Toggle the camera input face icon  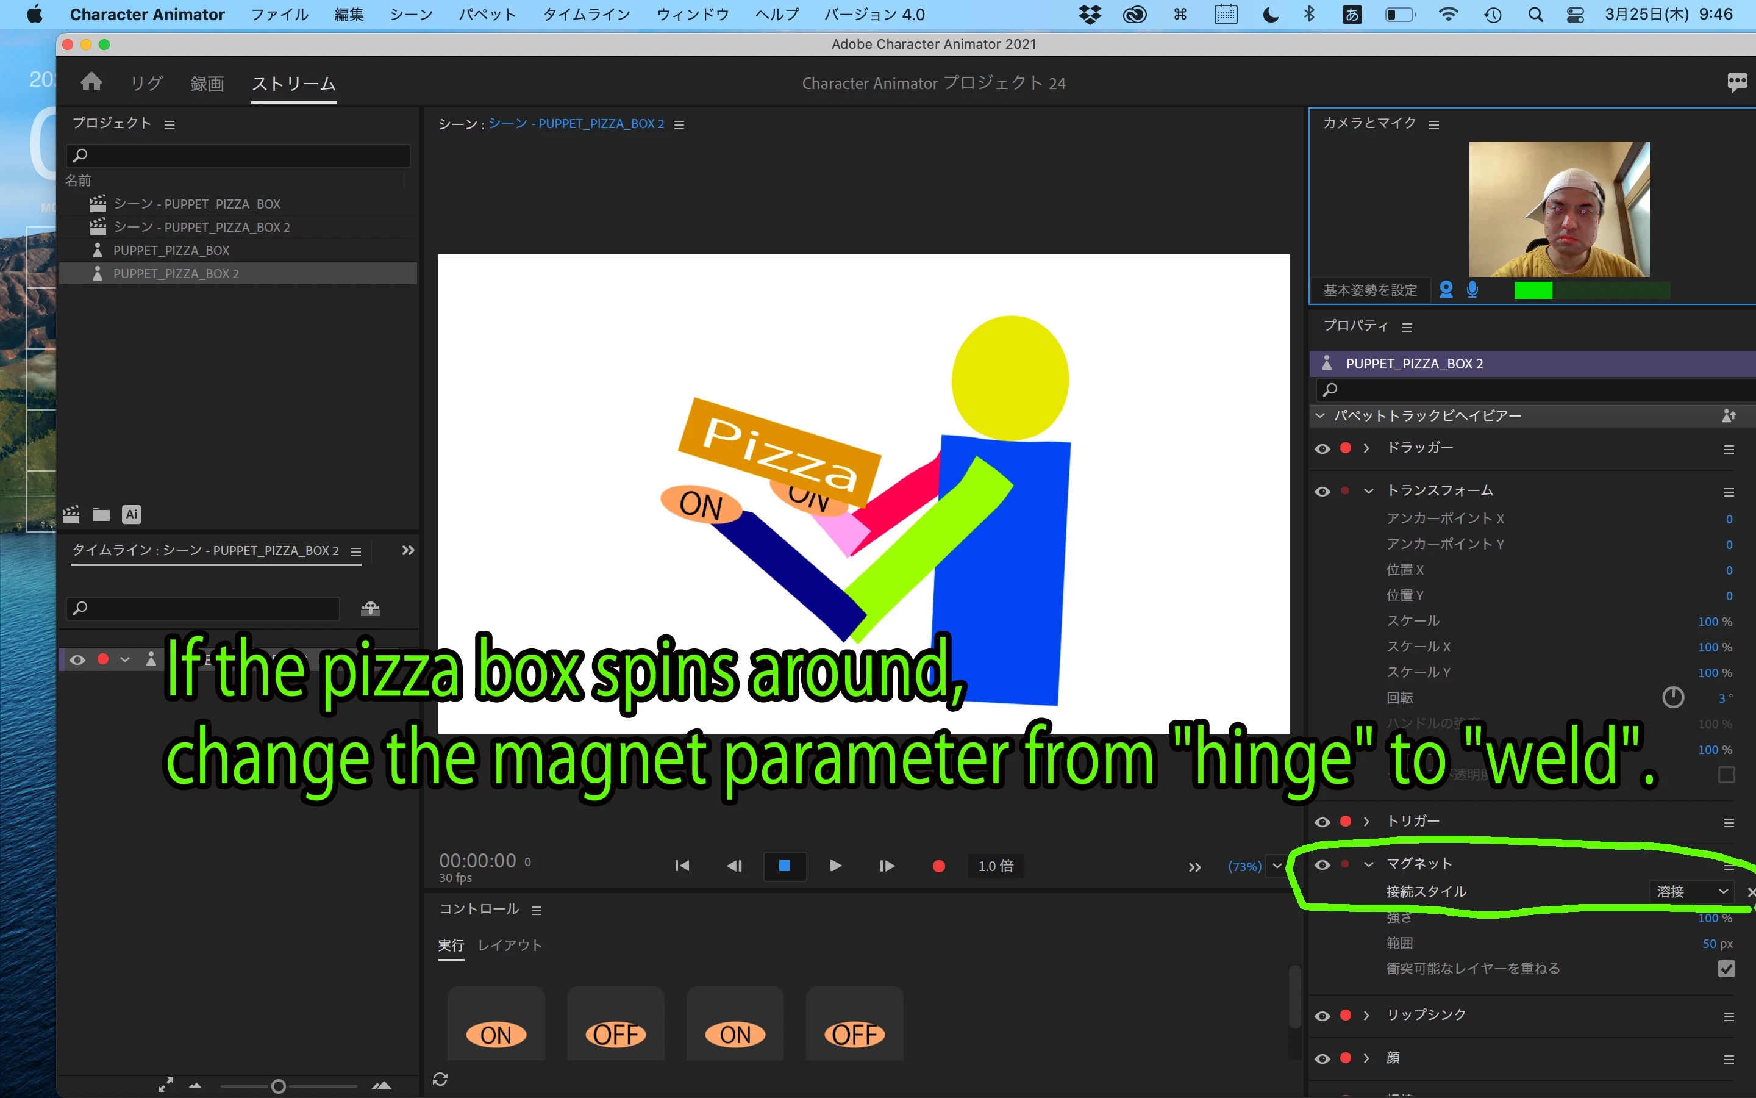pos(1446,290)
